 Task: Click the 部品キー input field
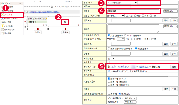pyautogui.click(x=119, y=6)
